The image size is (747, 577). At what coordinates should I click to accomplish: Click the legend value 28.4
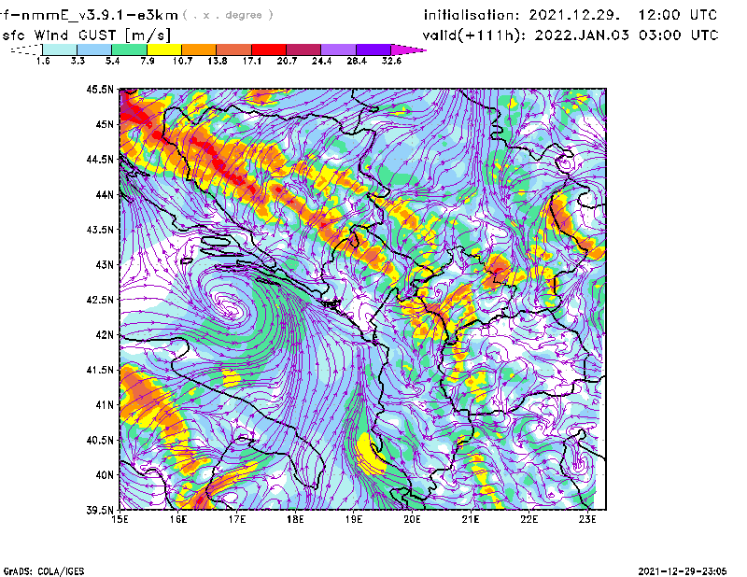357,61
